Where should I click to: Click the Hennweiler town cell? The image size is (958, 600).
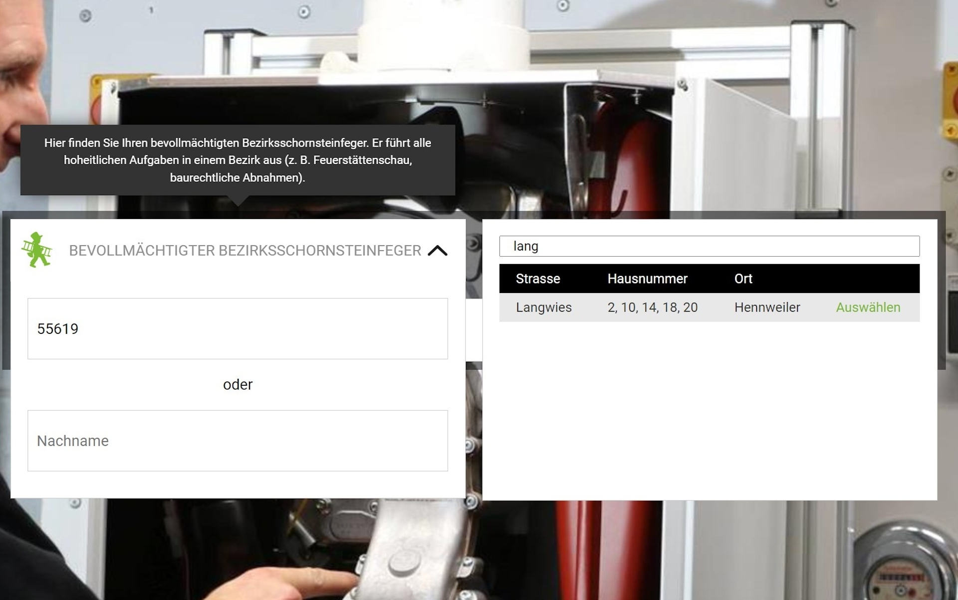pos(767,307)
